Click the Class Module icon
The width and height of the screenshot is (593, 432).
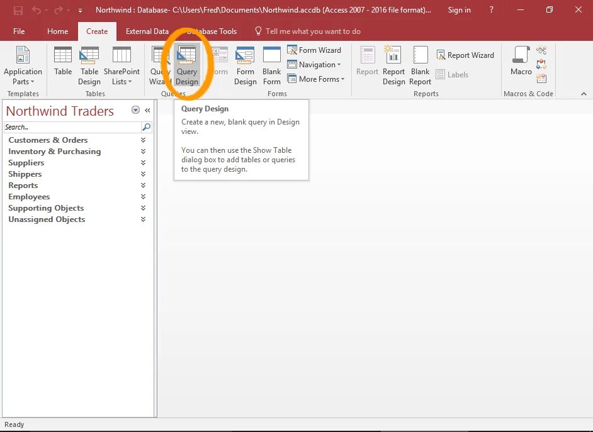coord(541,64)
